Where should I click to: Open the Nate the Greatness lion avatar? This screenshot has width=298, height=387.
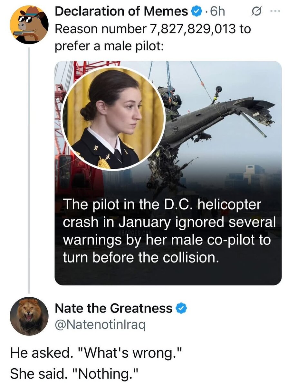[29, 316]
